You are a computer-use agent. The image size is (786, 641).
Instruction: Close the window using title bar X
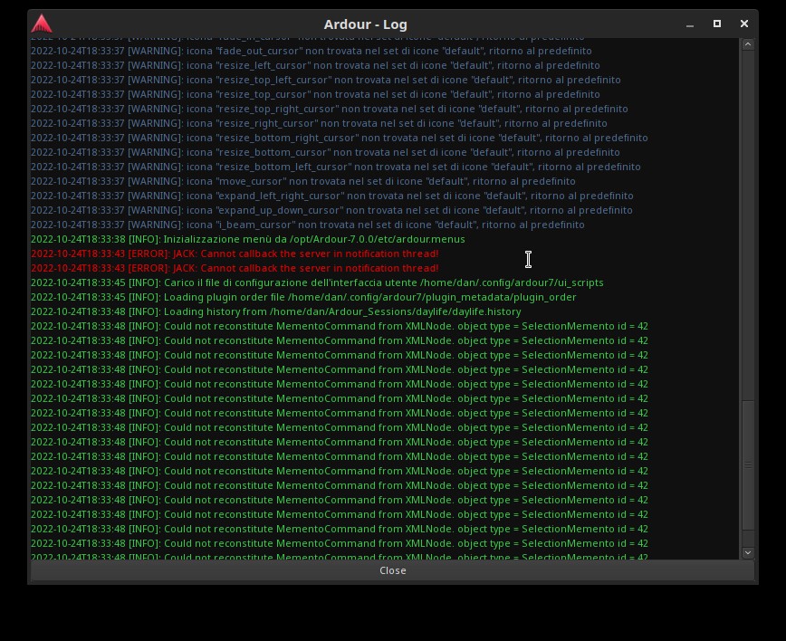pyautogui.click(x=744, y=24)
